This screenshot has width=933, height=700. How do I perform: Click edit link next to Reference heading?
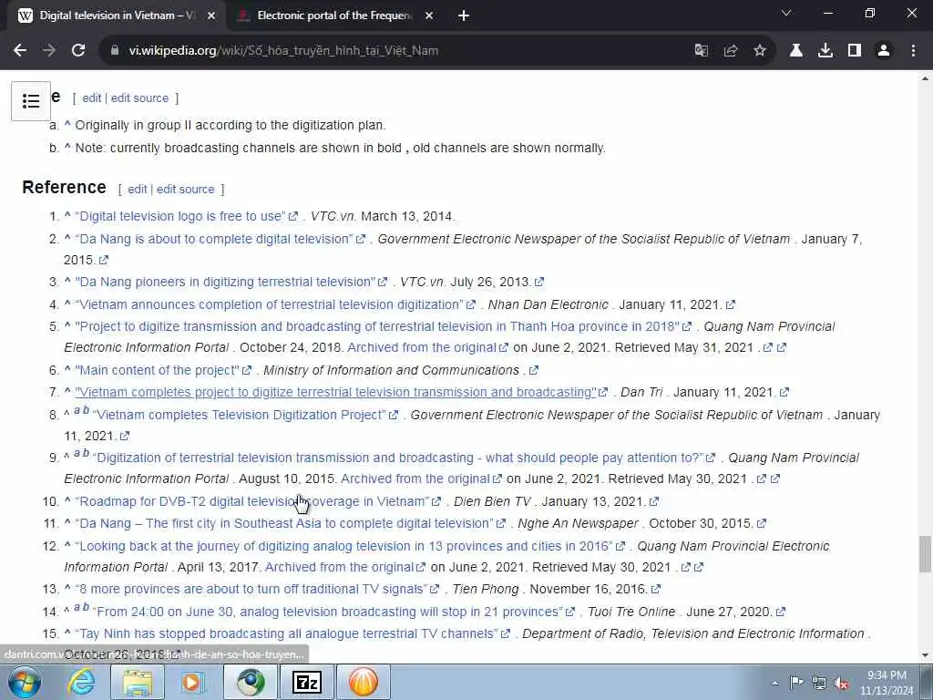[x=137, y=190]
